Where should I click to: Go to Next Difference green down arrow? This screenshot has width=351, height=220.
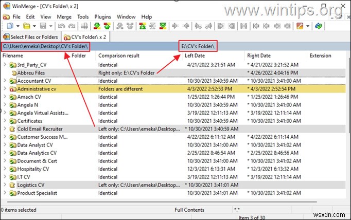pyautogui.click(x=97, y=26)
